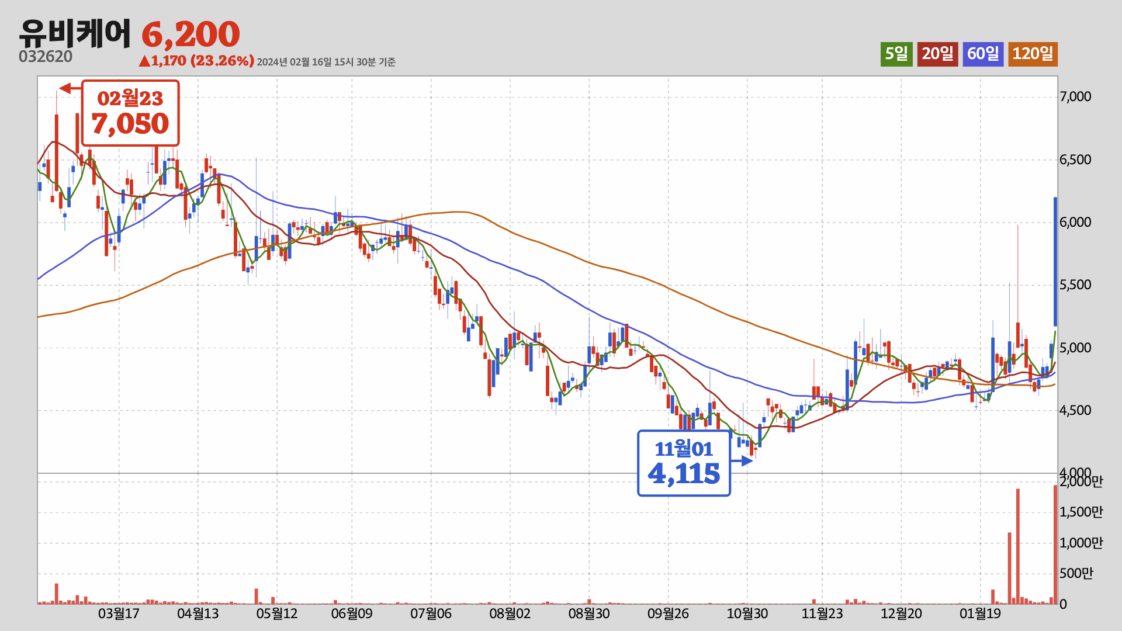Click the change text ▲1,170 (23.26%)
Screen dimensions: 1122x631
click(x=196, y=61)
